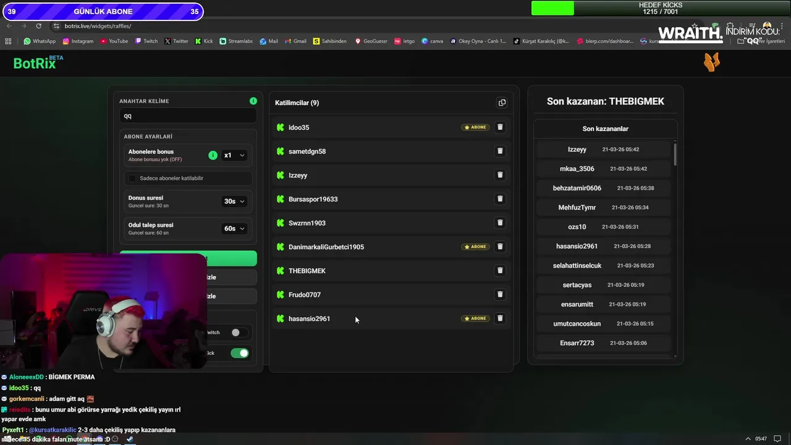
Task: Open the GeoGuessr bookmark
Action: click(x=371, y=41)
